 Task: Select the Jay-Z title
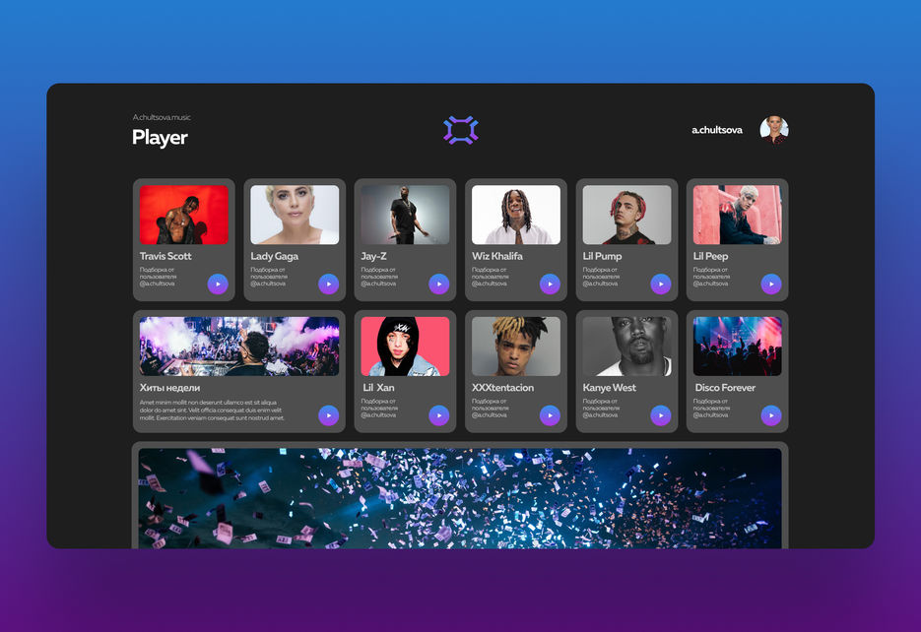(x=373, y=256)
